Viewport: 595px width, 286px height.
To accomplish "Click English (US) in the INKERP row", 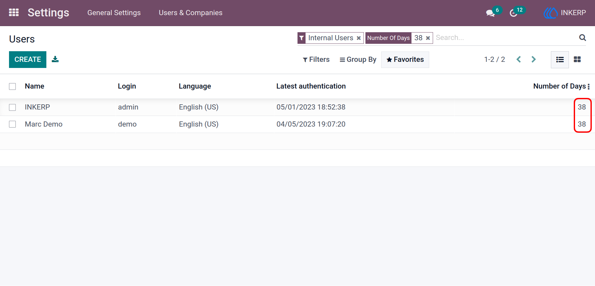I will click(199, 107).
